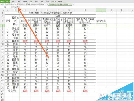The height and width of the screenshot is (101, 134).
Task: Close the 新建 Microsoft Excel 工作表 tab
Action: tap(47, 4)
